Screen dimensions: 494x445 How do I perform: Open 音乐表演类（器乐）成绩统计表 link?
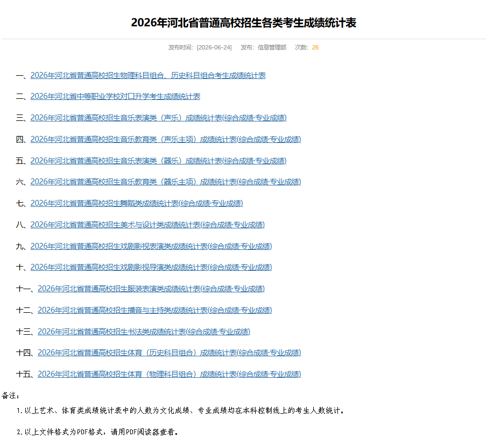click(x=158, y=161)
